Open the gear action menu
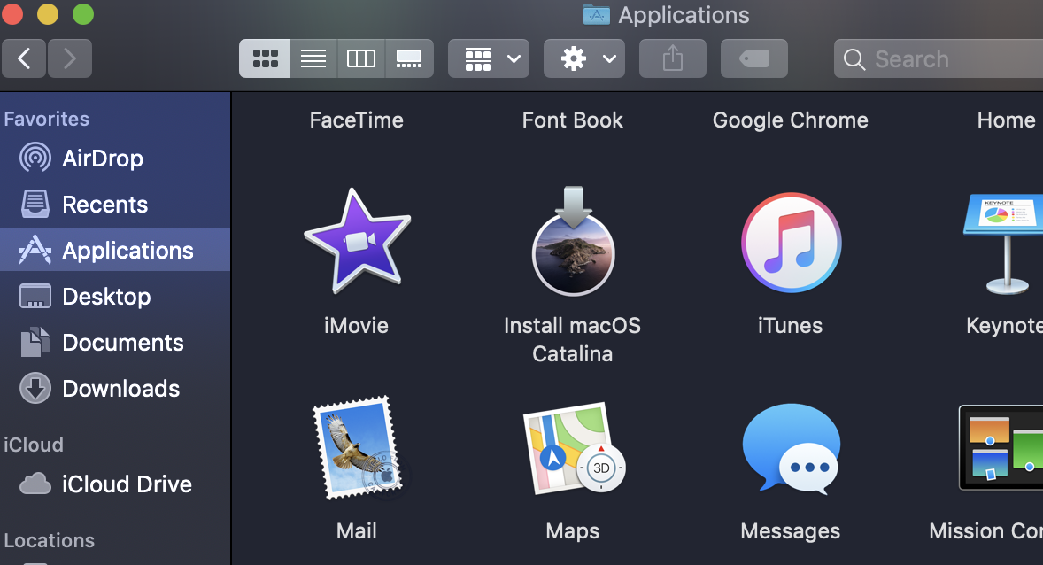The height and width of the screenshot is (565, 1043). (x=584, y=58)
